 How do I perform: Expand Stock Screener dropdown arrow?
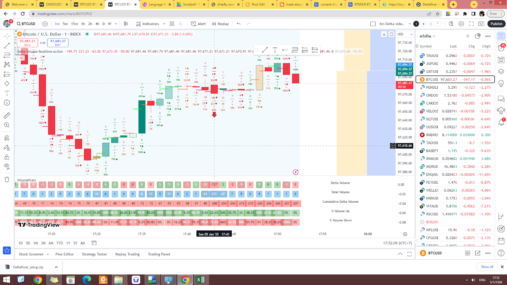point(48,254)
